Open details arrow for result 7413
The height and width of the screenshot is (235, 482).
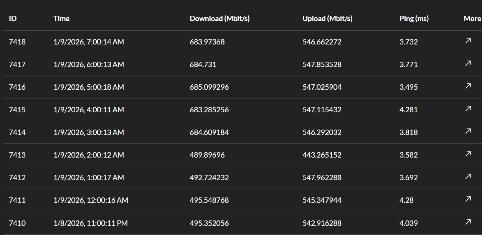point(468,154)
